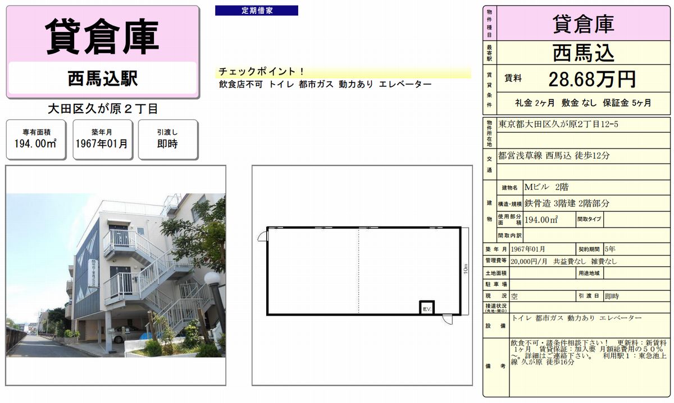Select the 西馬込駅 station box
Image resolution: width=674 pixels, height=403 pixels.
click(102, 78)
